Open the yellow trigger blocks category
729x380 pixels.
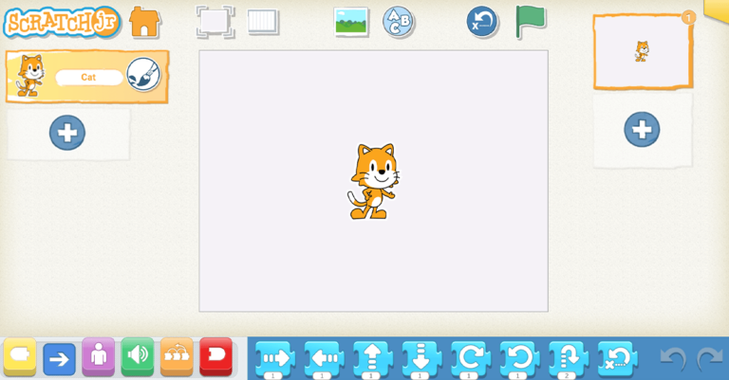pyautogui.click(x=20, y=356)
